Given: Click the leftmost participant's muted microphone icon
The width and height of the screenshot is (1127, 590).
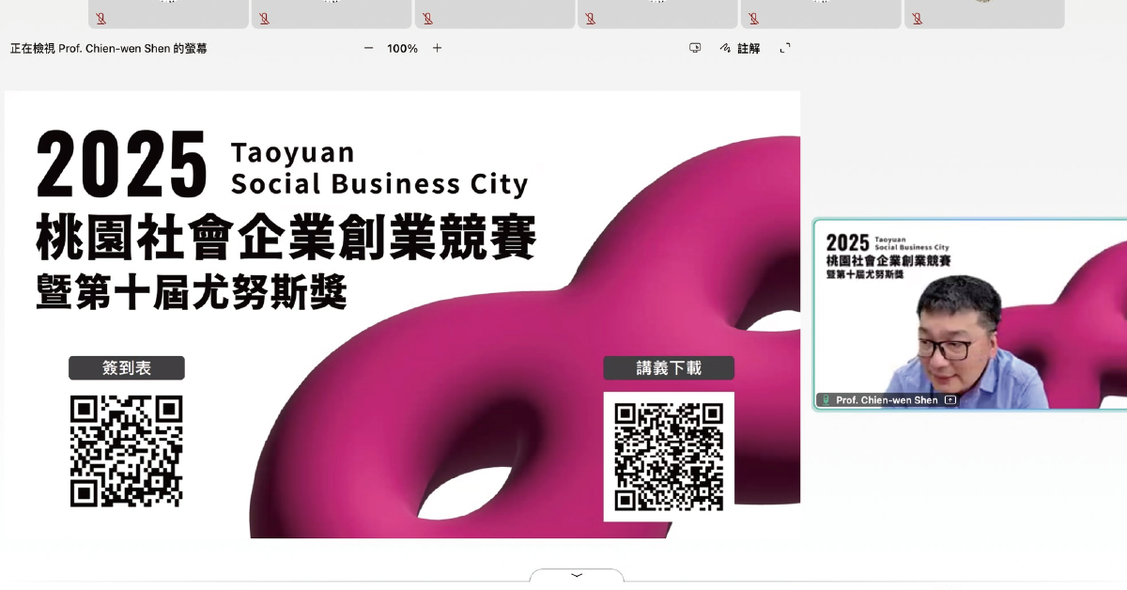Looking at the screenshot, I should click(100, 18).
